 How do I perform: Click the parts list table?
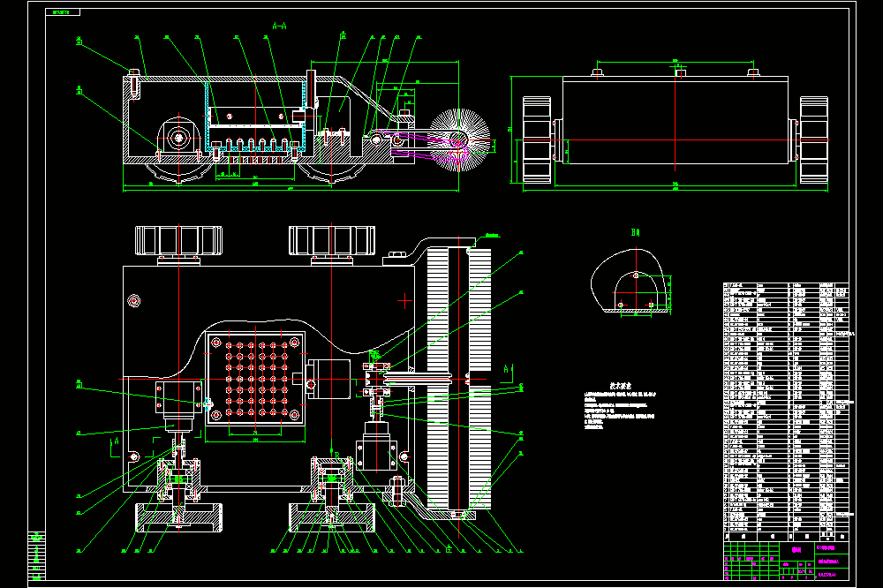click(786, 412)
